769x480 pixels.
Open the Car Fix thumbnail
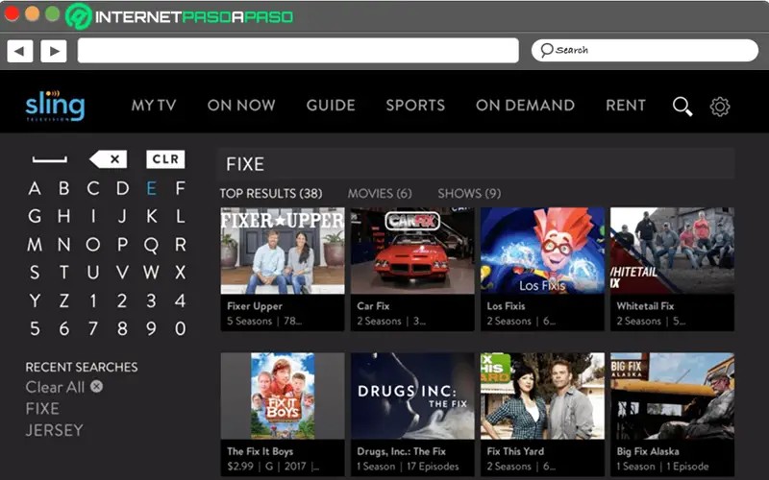pos(412,251)
